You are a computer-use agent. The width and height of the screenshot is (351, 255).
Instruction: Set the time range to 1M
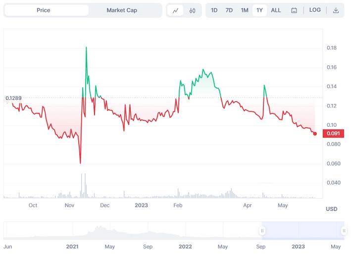click(245, 10)
